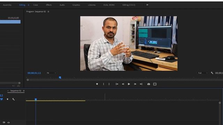223x125 pixels.
Task: Click the Program: Sequence 02 panel title
Action: pos(36,11)
